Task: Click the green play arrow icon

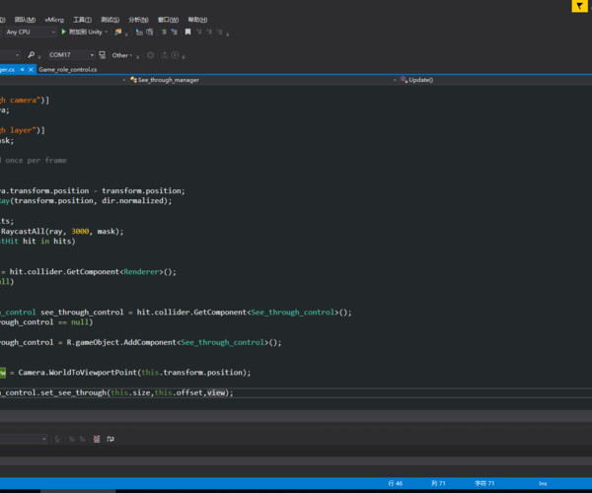Action: pyautogui.click(x=64, y=32)
